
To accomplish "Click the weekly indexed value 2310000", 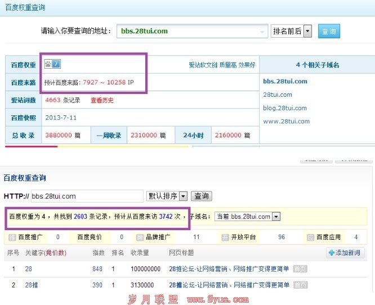I will pyautogui.click(x=144, y=135).
